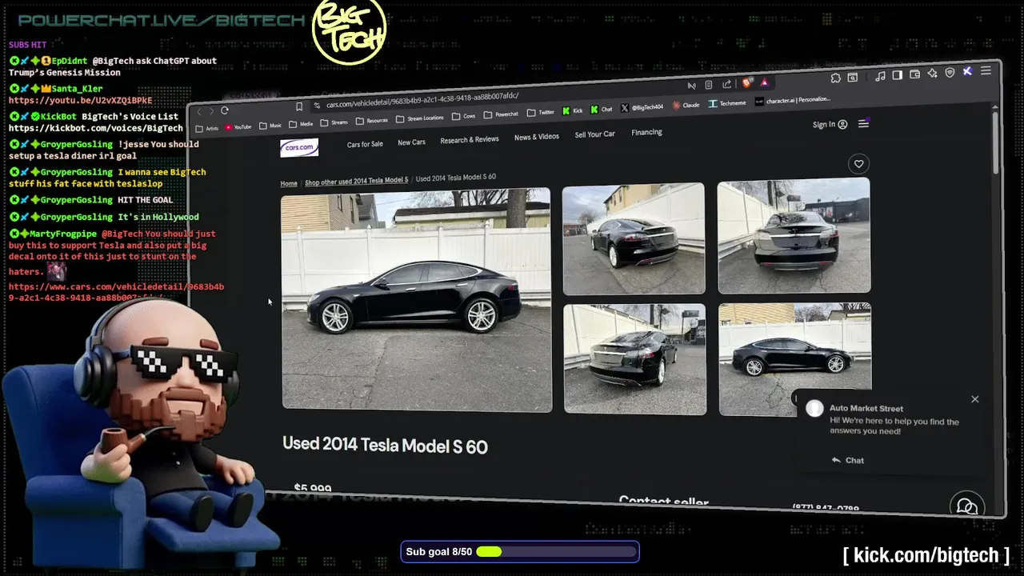The height and width of the screenshot is (576, 1024).
Task: Open Research & Reviews nav item
Action: pyautogui.click(x=469, y=139)
